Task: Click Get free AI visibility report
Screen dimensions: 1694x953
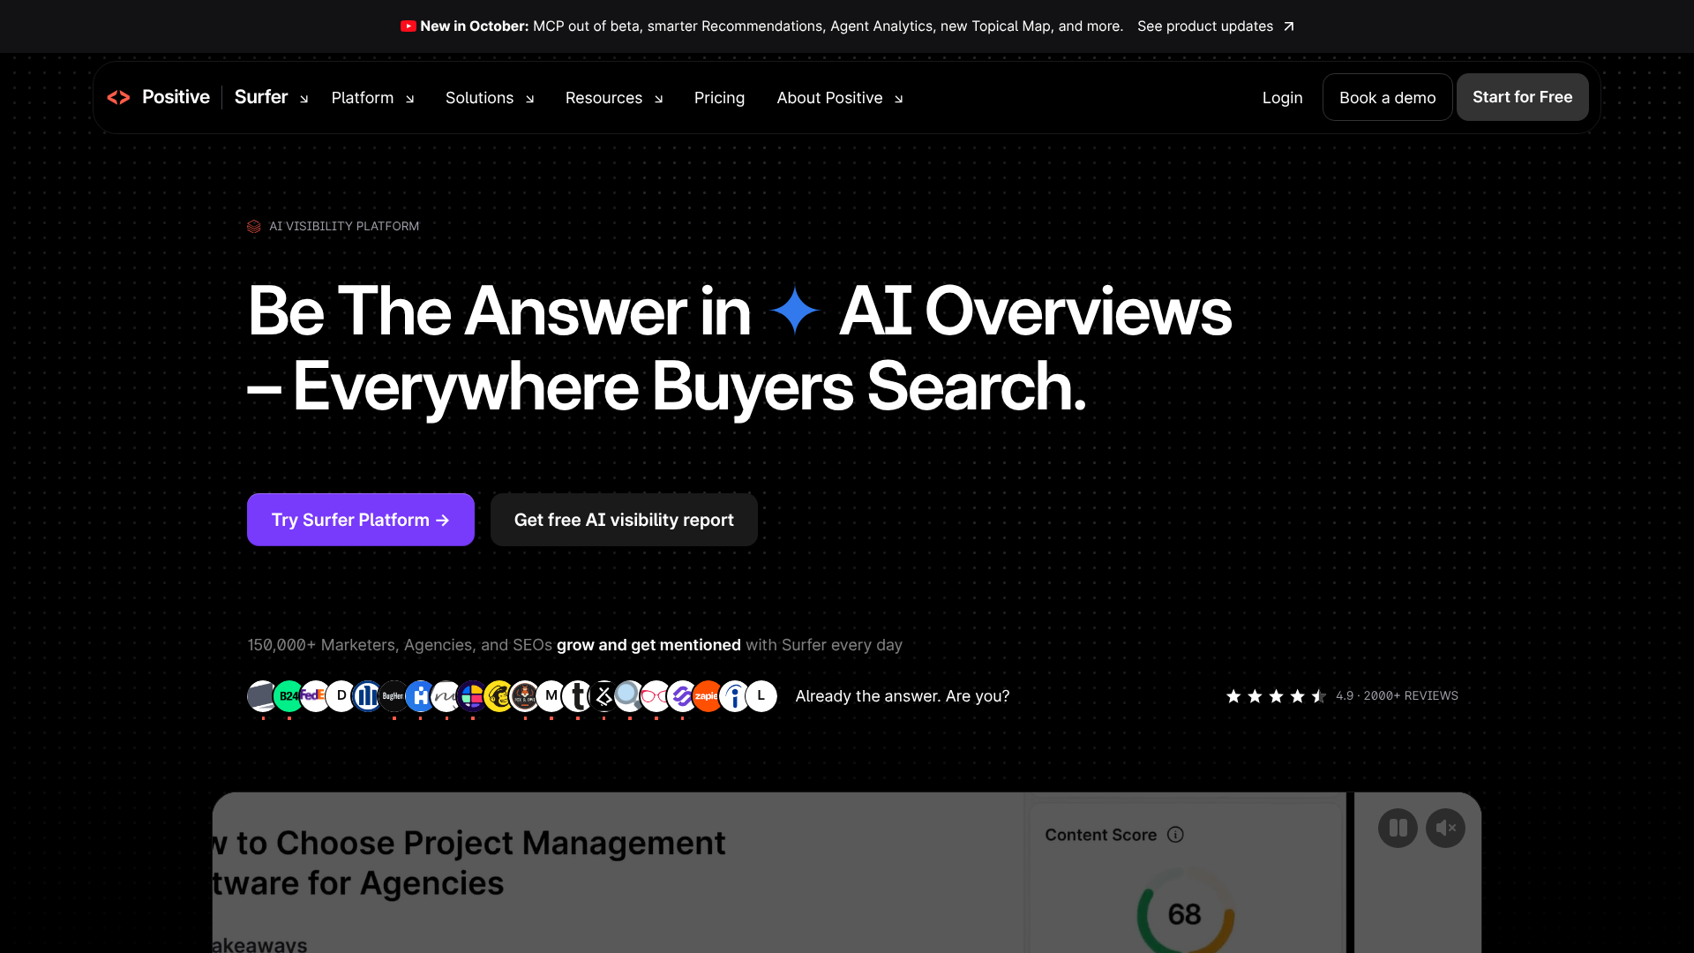Action: (x=624, y=520)
